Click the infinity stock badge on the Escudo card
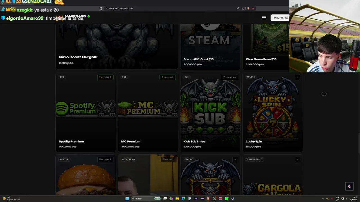This screenshot has width=360, height=202. coord(235,159)
